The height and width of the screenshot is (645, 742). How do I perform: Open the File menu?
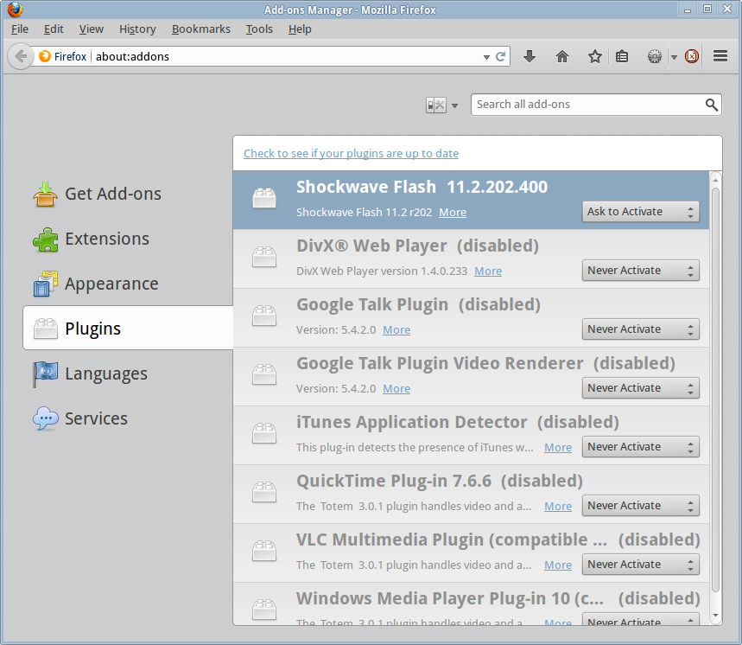pos(19,29)
